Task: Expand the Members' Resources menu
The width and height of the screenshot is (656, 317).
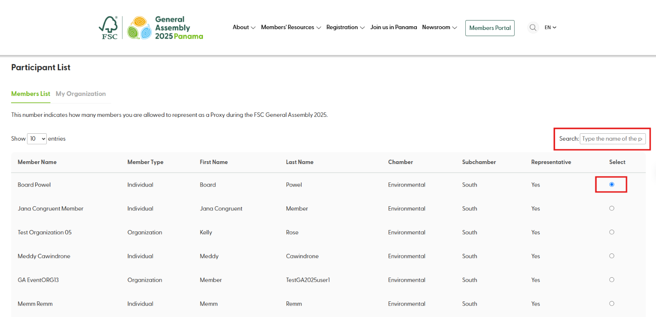Action: tap(291, 27)
